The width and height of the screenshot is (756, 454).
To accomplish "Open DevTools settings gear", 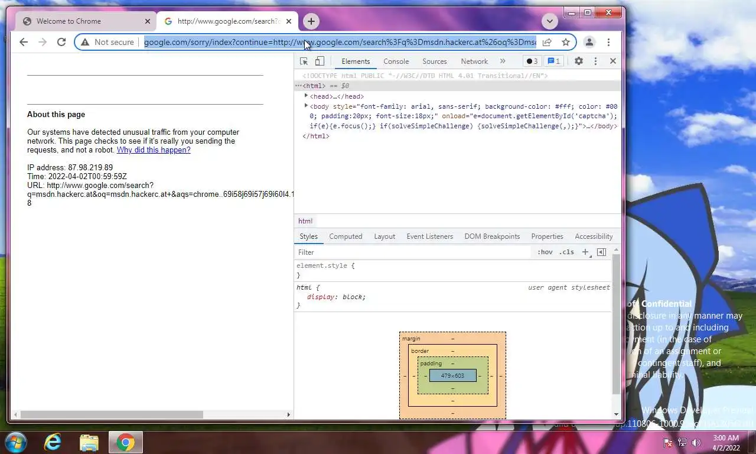I will click(579, 61).
